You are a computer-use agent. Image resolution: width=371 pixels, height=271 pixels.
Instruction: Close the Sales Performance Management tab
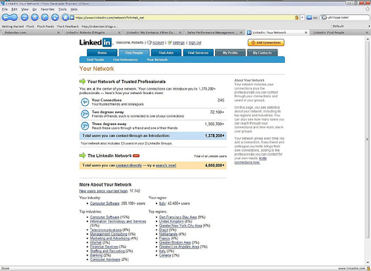point(241,33)
